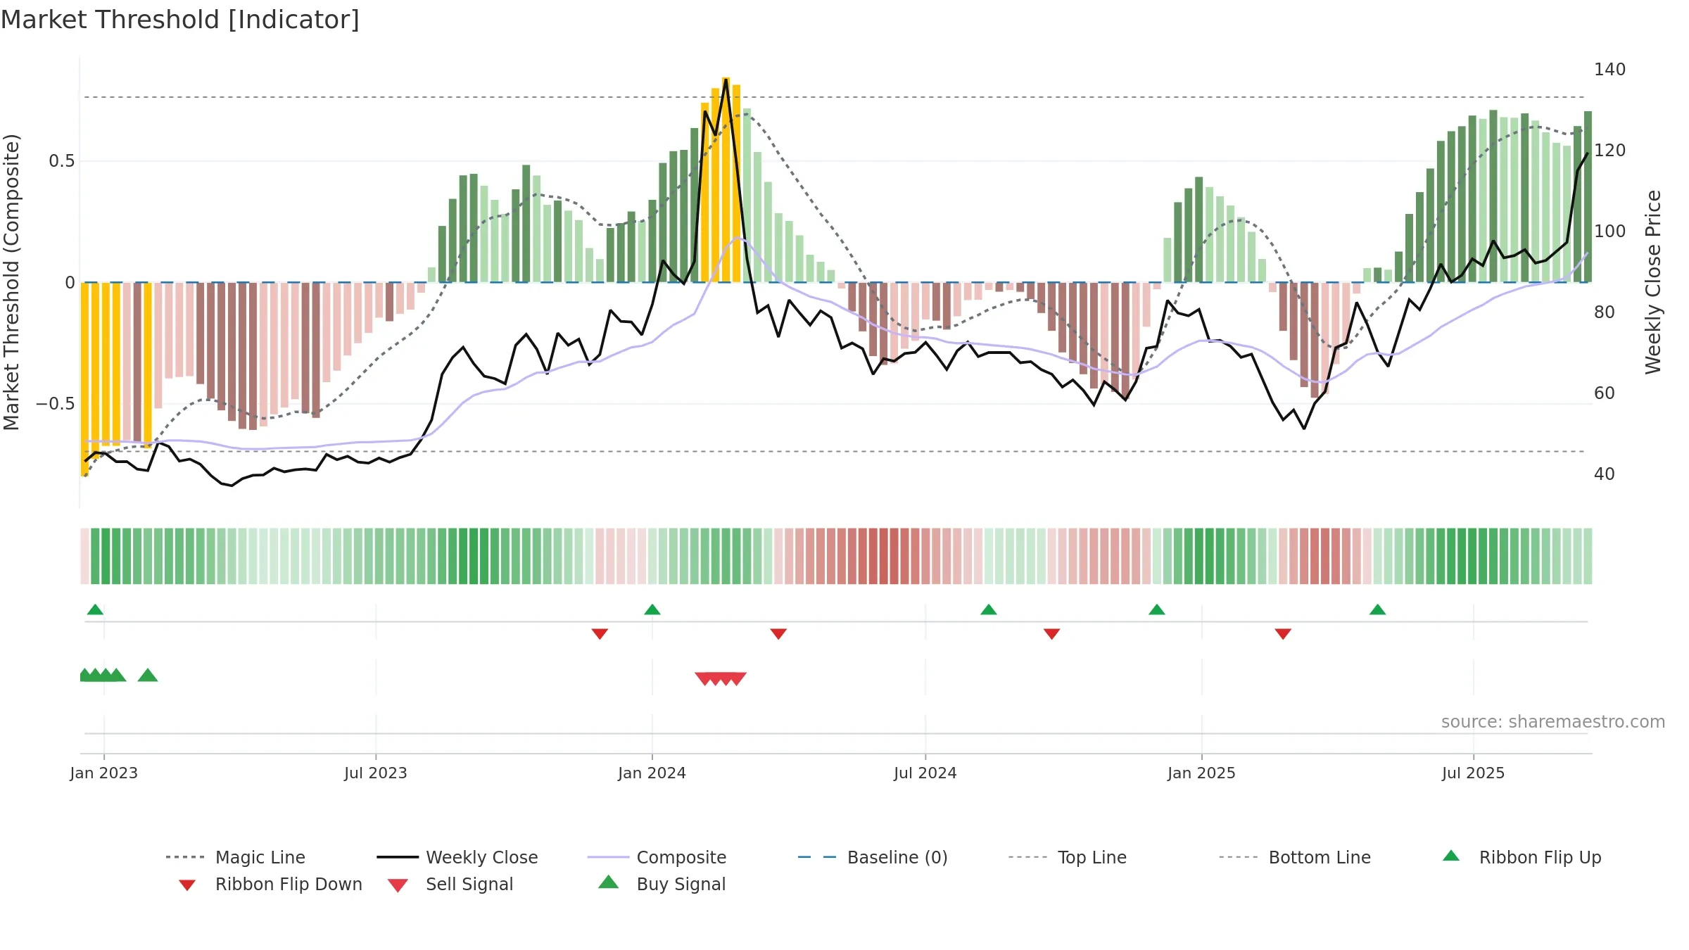
Task: Click the Jul 2025 x-axis label
Action: click(x=1474, y=773)
